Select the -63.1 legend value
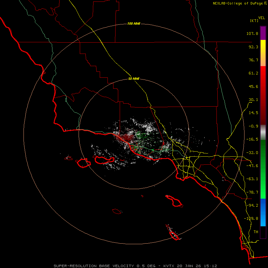 point(252,179)
